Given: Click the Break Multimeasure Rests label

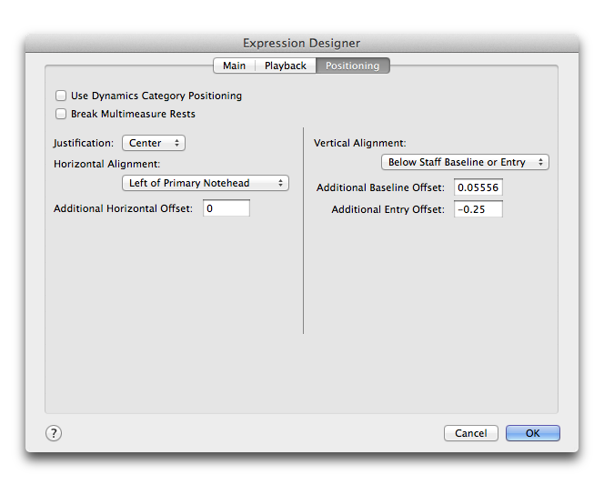Looking at the screenshot, I should (133, 114).
